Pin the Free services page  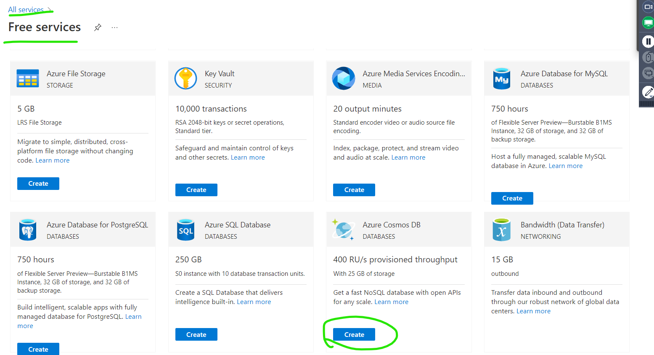pyautogui.click(x=98, y=27)
